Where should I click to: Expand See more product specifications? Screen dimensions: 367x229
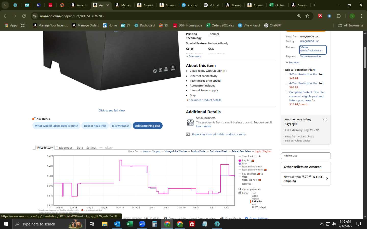click(194, 56)
